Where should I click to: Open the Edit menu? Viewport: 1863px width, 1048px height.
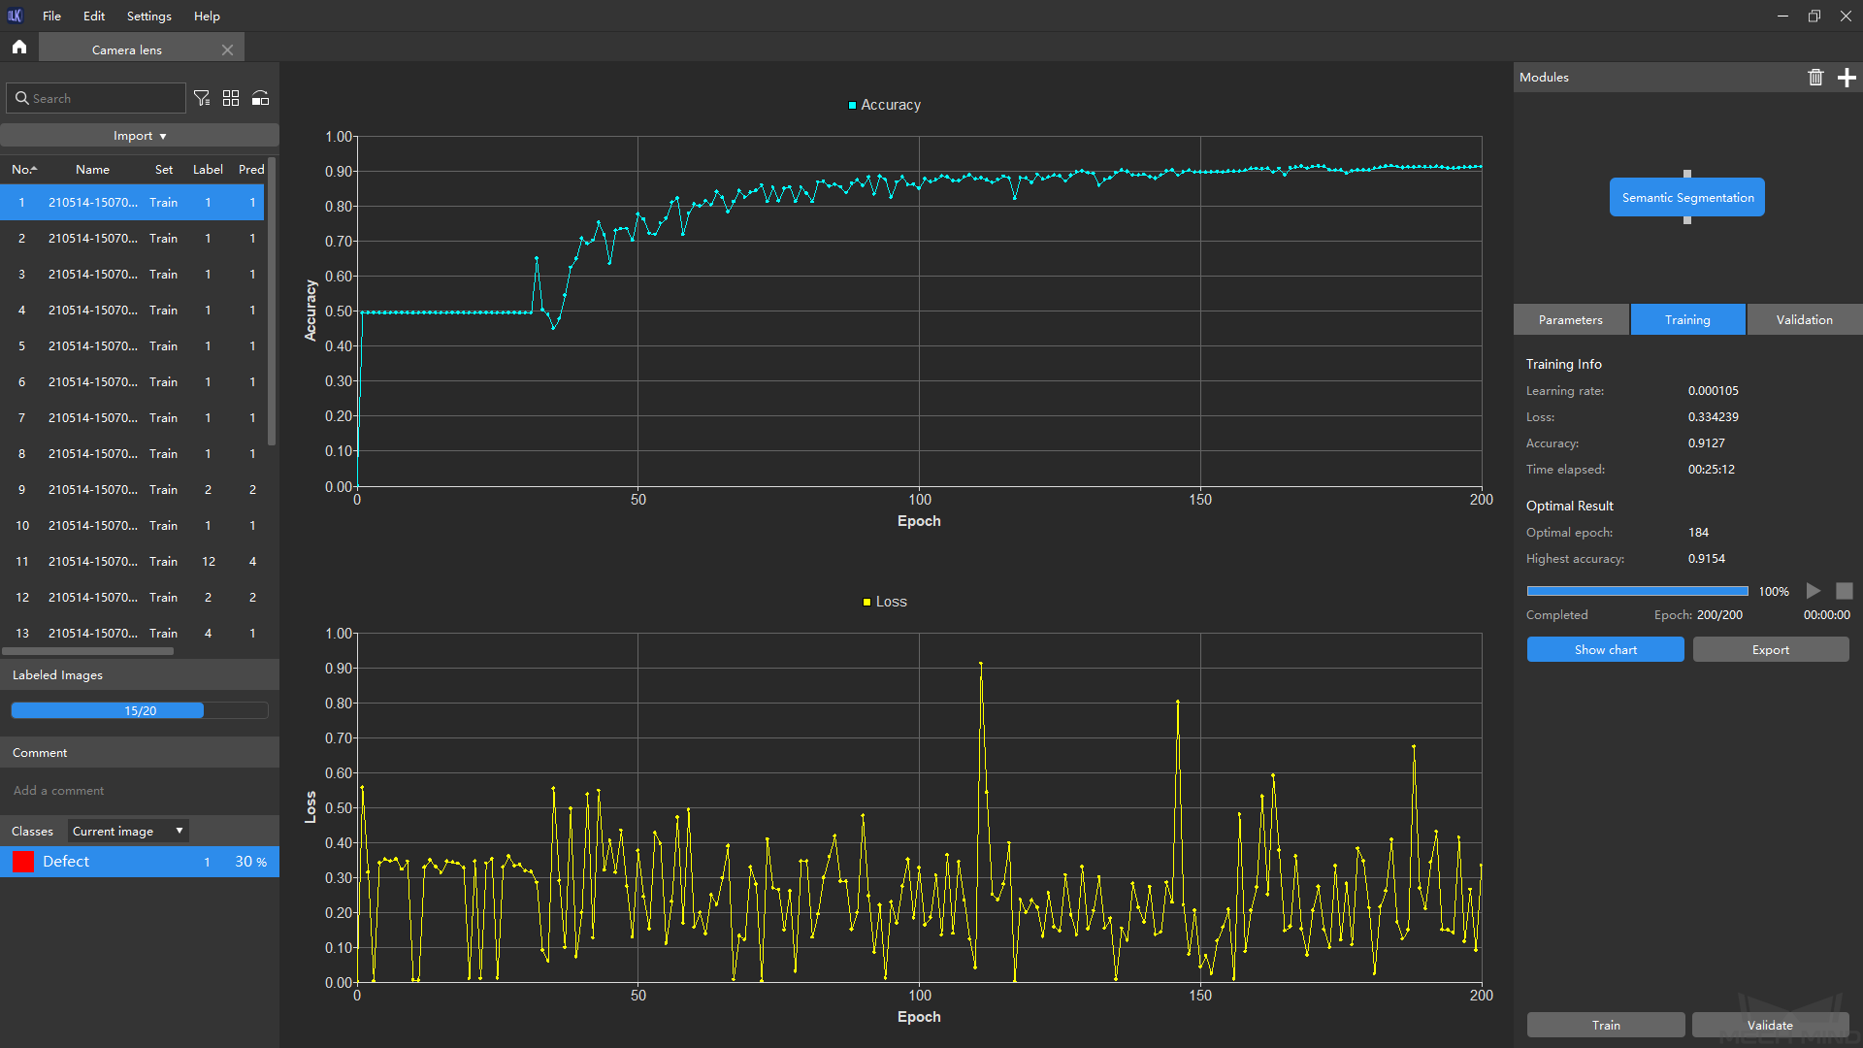94,16
